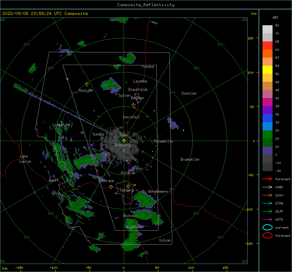292x272 pixels.
Task: Click the cyan 27ZW arrow in legend
Action: pyautogui.click(x=267, y=203)
